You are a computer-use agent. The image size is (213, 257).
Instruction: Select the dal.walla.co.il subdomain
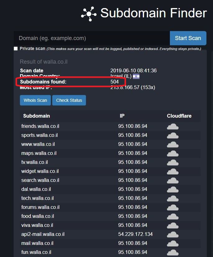click(x=36, y=189)
